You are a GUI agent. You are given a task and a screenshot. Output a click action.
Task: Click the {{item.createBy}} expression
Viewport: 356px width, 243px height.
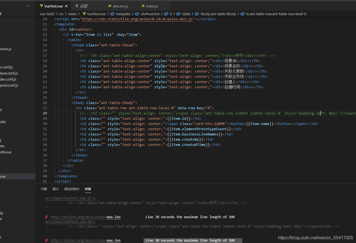pos(185,140)
